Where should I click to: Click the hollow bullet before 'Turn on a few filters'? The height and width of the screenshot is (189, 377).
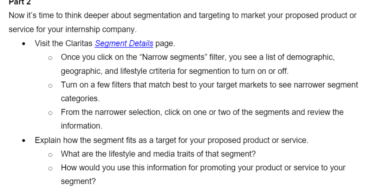pos(50,86)
